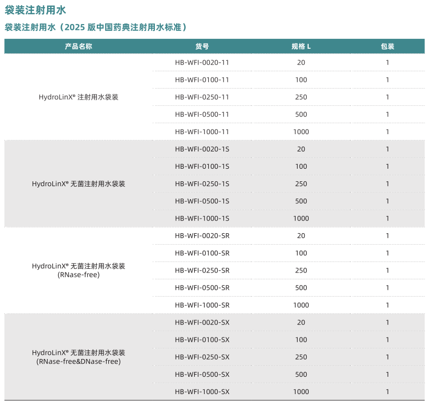
Task: Click item number HB-WFI-0500-SX
Action: pyautogui.click(x=202, y=375)
